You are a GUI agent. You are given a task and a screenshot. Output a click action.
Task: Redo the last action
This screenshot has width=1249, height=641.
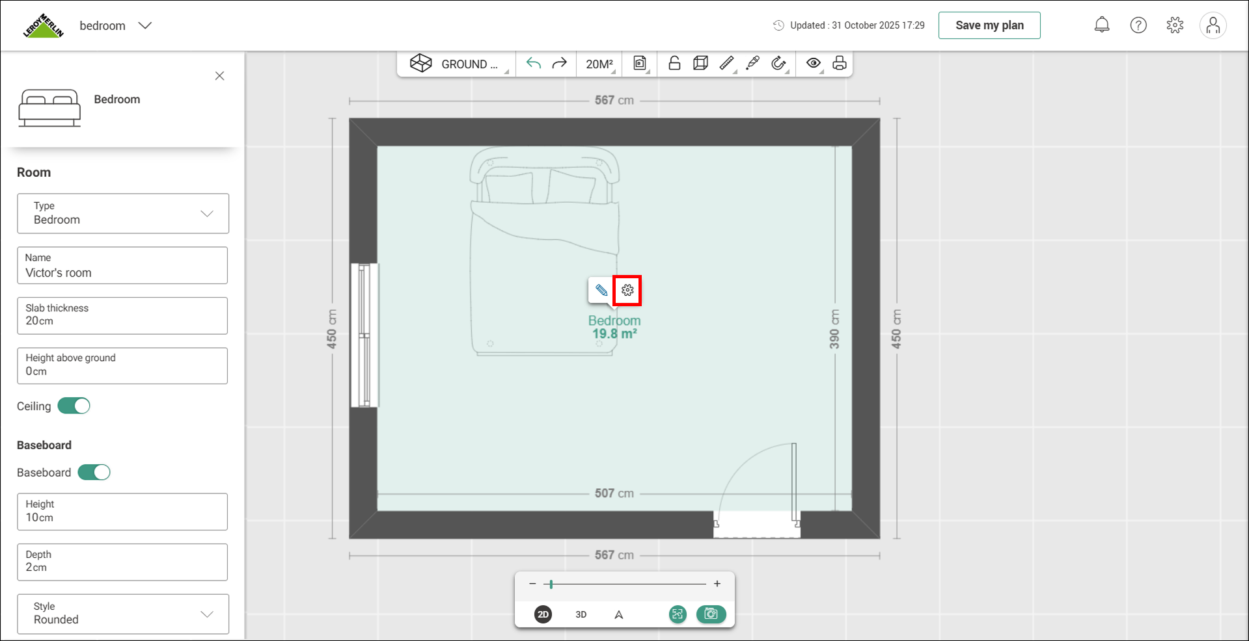(x=560, y=63)
